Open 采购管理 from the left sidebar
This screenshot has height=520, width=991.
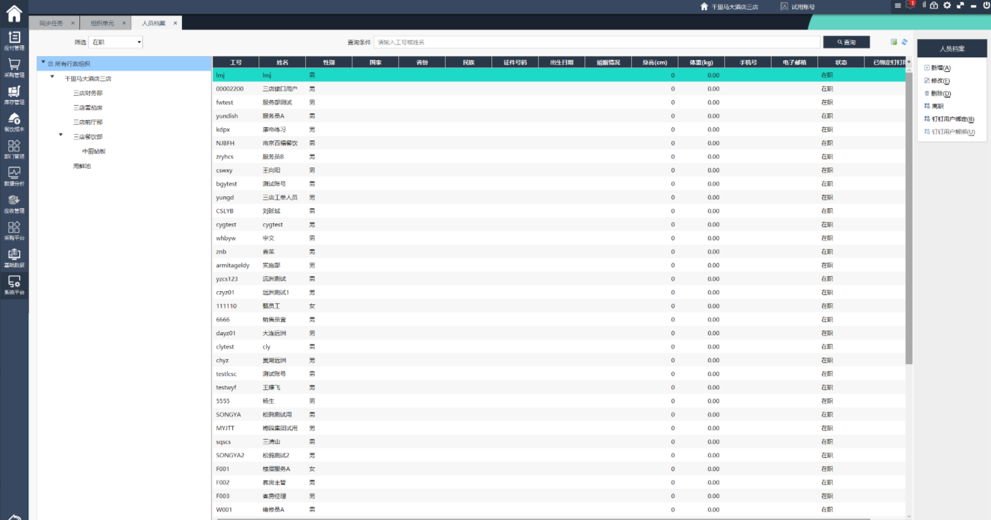[x=14, y=67]
